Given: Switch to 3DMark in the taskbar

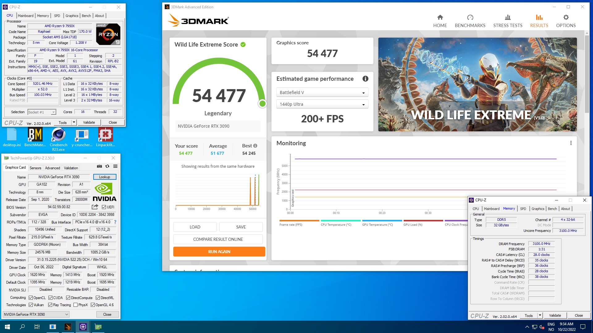Looking at the screenshot, I should pos(68,327).
